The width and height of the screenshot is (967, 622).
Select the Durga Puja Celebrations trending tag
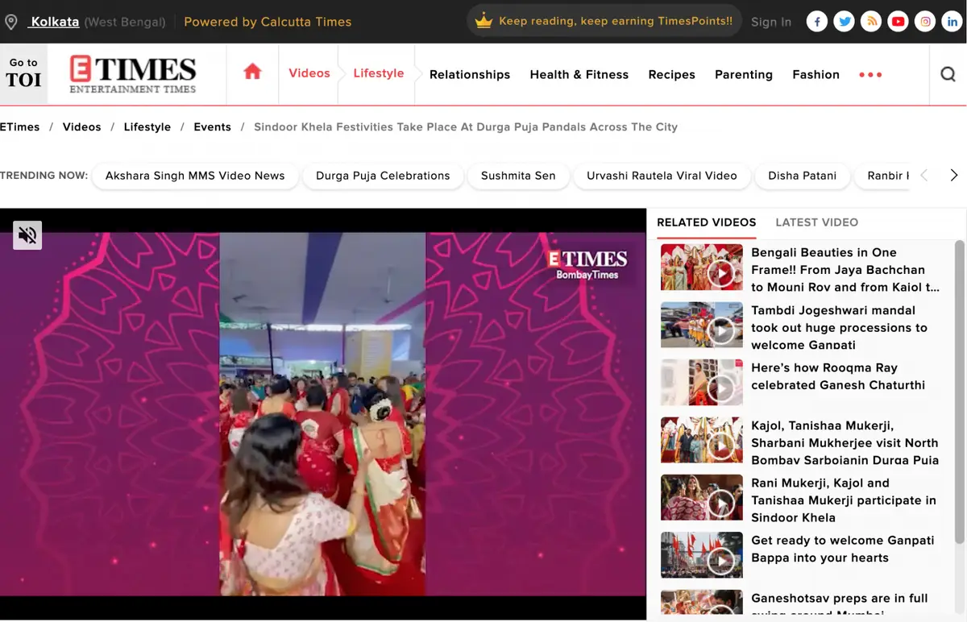point(383,176)
